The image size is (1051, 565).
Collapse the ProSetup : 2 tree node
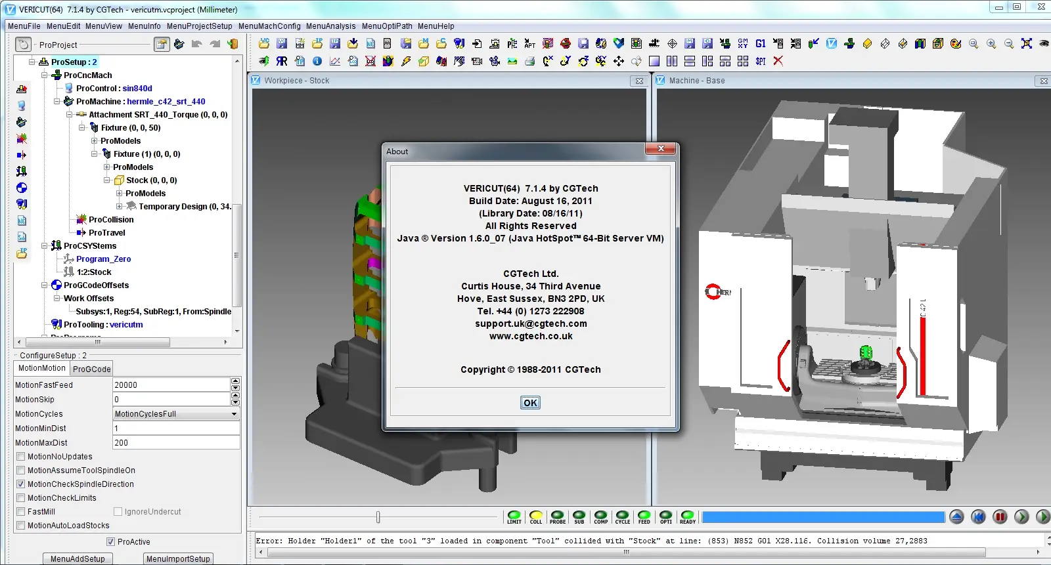(x=32, y=62)
